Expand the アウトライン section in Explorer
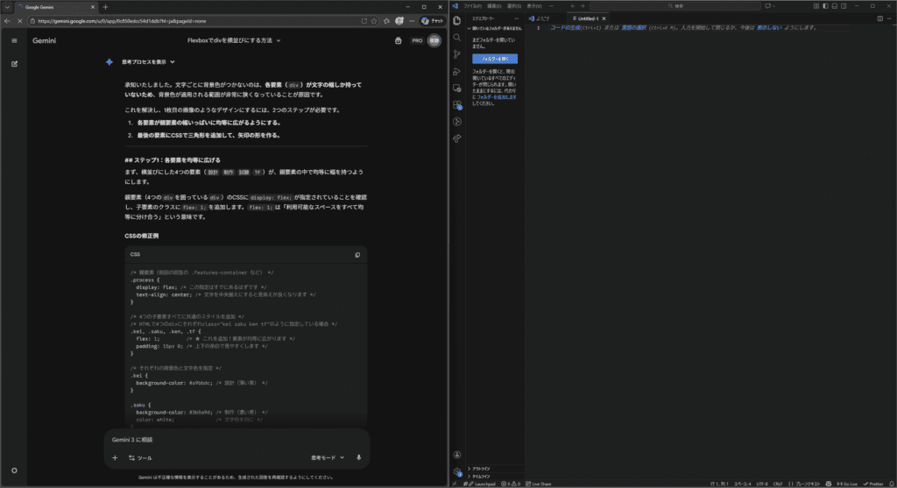 [482, 468]
